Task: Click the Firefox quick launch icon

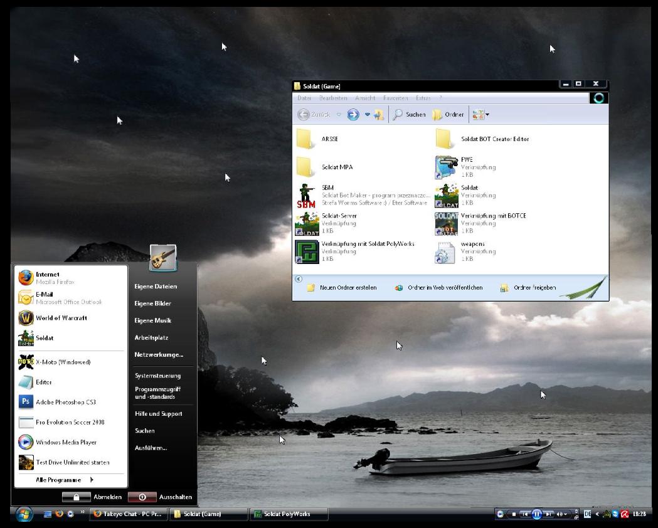Action: click(x=60, y=514)
